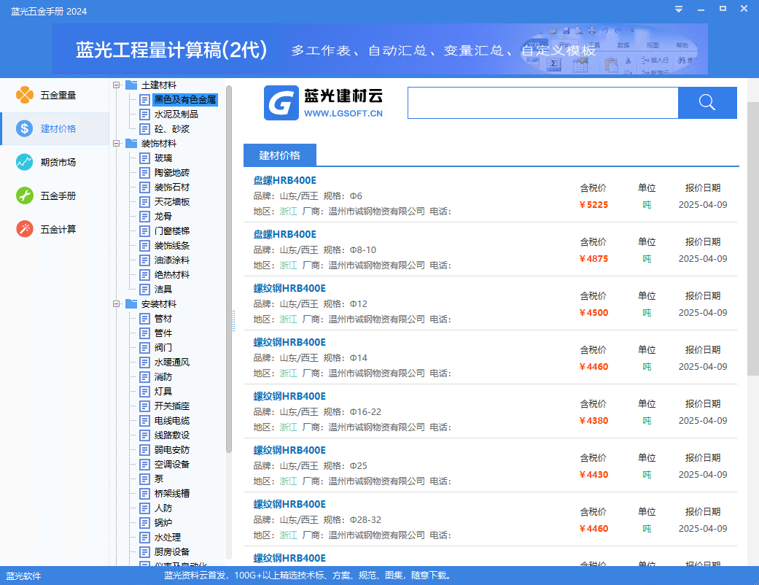
Task: Open the 五金计算 red icon
Action: 25,229
